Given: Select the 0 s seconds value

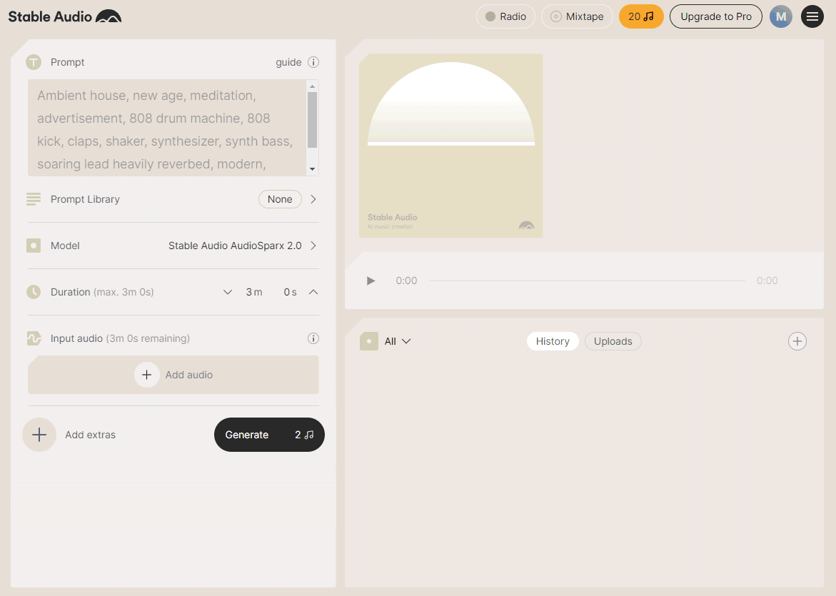Looking at the screenshot, I should pyautogui.click(x=290, y=292).
